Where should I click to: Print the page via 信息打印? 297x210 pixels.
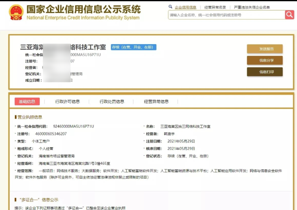pyautogui.click(x=265, y=72)
